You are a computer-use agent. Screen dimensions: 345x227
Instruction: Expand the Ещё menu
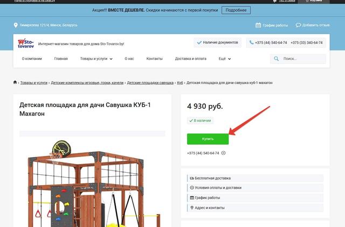point(225,59)
